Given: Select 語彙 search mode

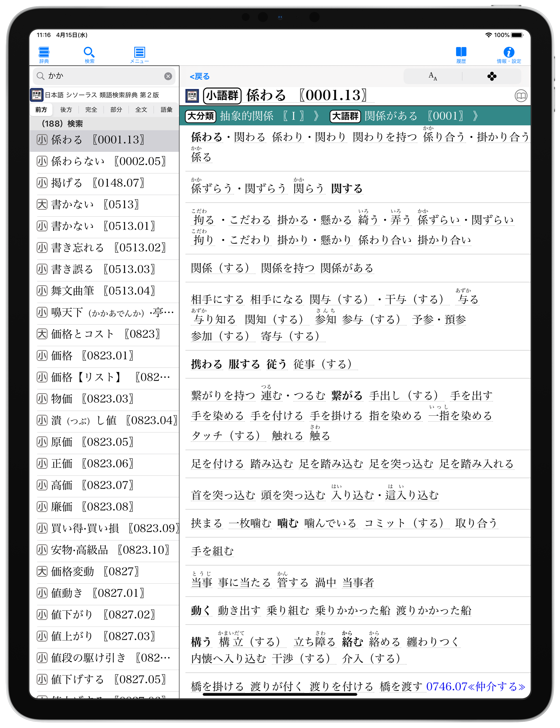Looking at the screenshot, I should coord(166,110).
